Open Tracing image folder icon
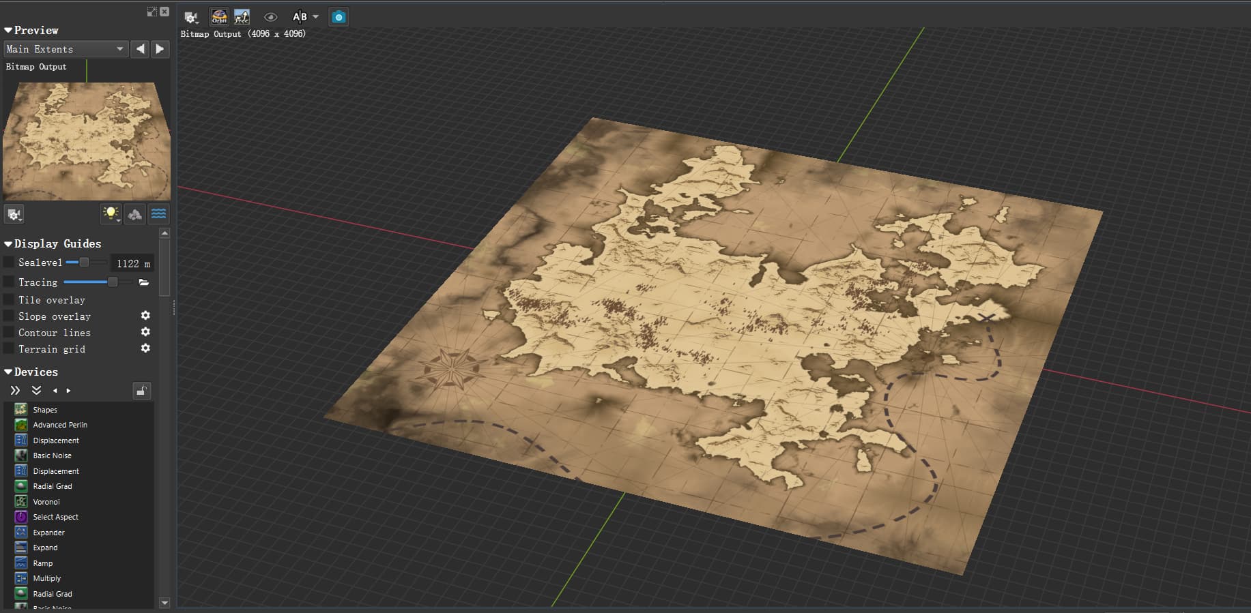This screenshot has height=613, width=1251. pyautogui.click(x=144, y=282)
